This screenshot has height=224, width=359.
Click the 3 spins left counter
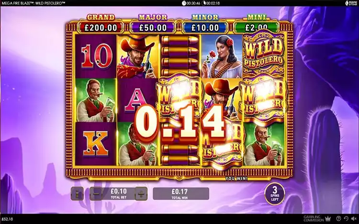pyautogui.click(x=275, y=193)
